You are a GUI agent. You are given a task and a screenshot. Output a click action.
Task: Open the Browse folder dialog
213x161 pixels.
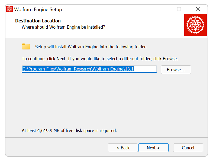(176, 70)
